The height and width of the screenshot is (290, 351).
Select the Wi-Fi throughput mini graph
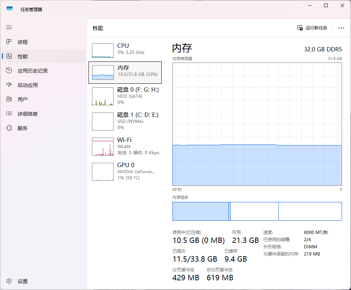pos(103,147)
